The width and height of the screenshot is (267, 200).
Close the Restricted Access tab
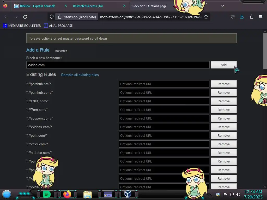coord(124,6)
